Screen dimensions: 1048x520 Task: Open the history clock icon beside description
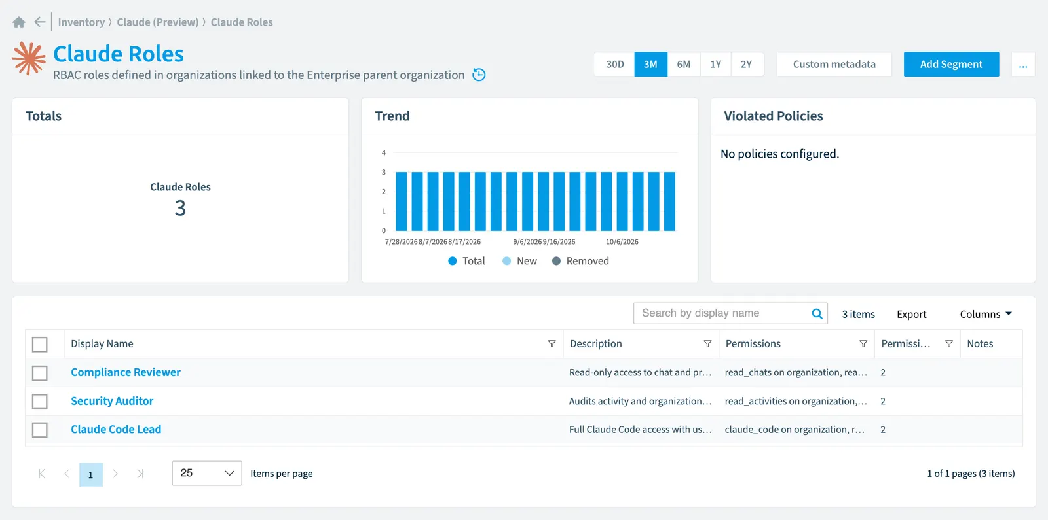coord(479,75)
